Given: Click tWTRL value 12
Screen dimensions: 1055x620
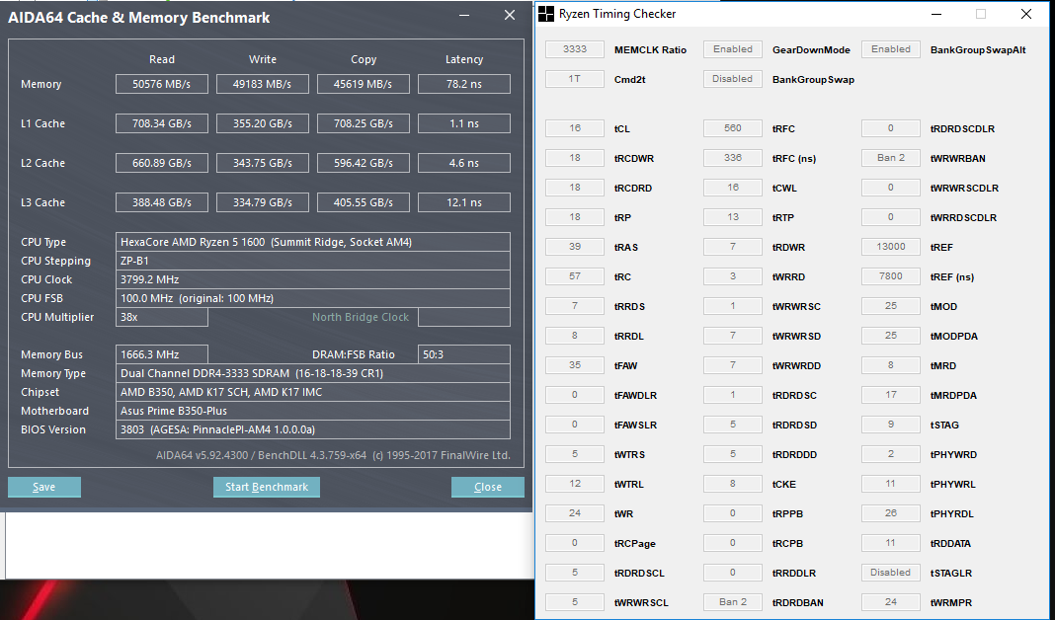Looking at the screenshot, I should pos(575,484).
